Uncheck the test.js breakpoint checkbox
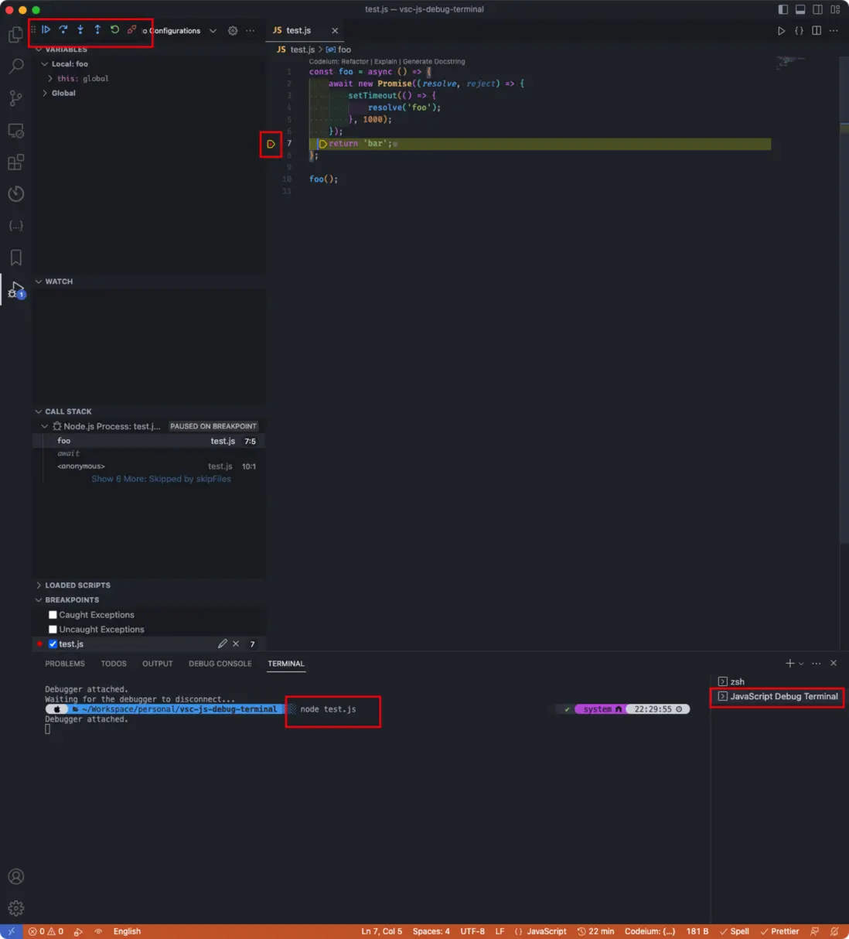 [53, 644]
